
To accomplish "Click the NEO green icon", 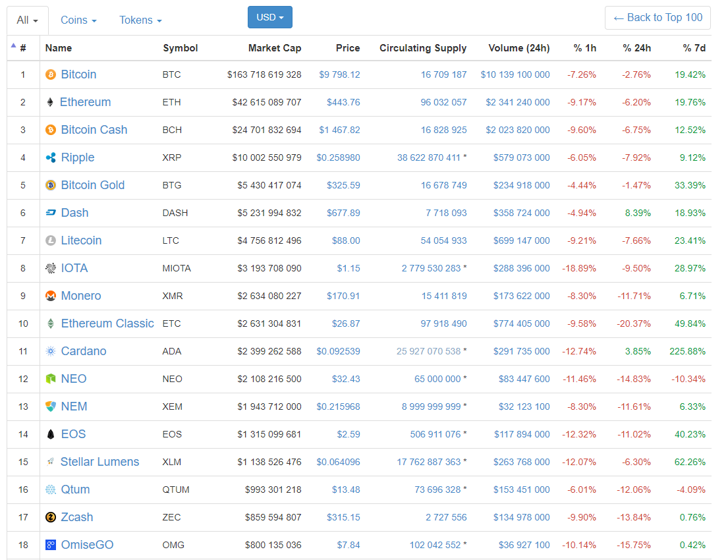I will (51, 379).
